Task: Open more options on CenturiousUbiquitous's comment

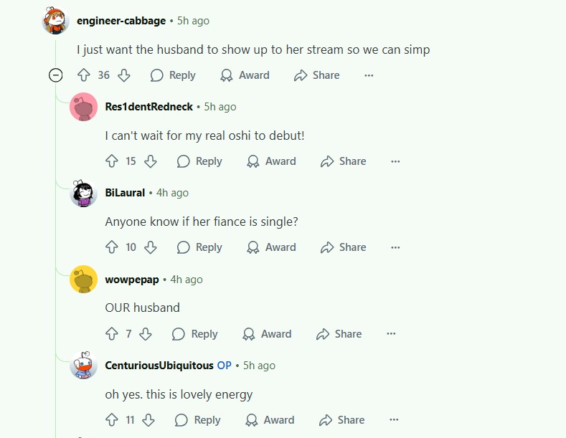Action: [x=394, y=420]
